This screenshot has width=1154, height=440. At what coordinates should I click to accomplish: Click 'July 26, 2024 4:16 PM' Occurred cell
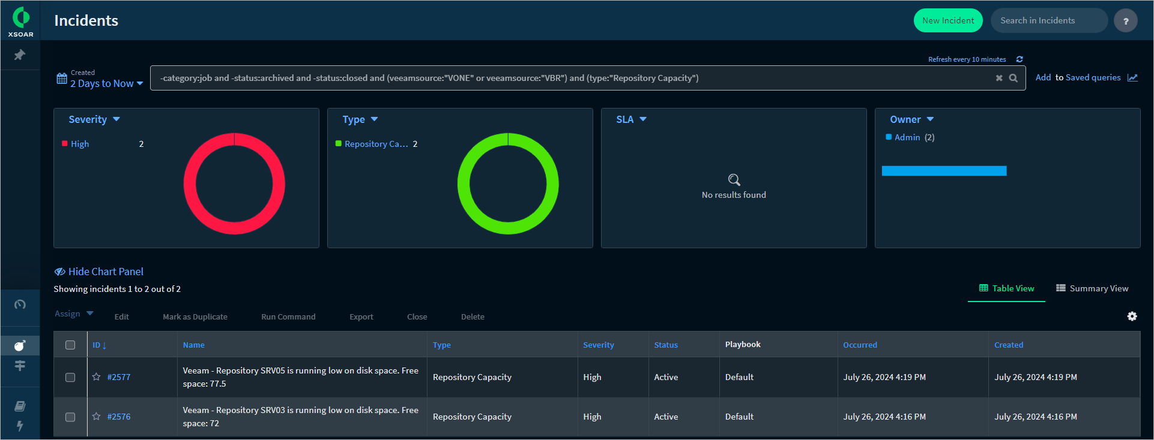(x=884, y=417)
